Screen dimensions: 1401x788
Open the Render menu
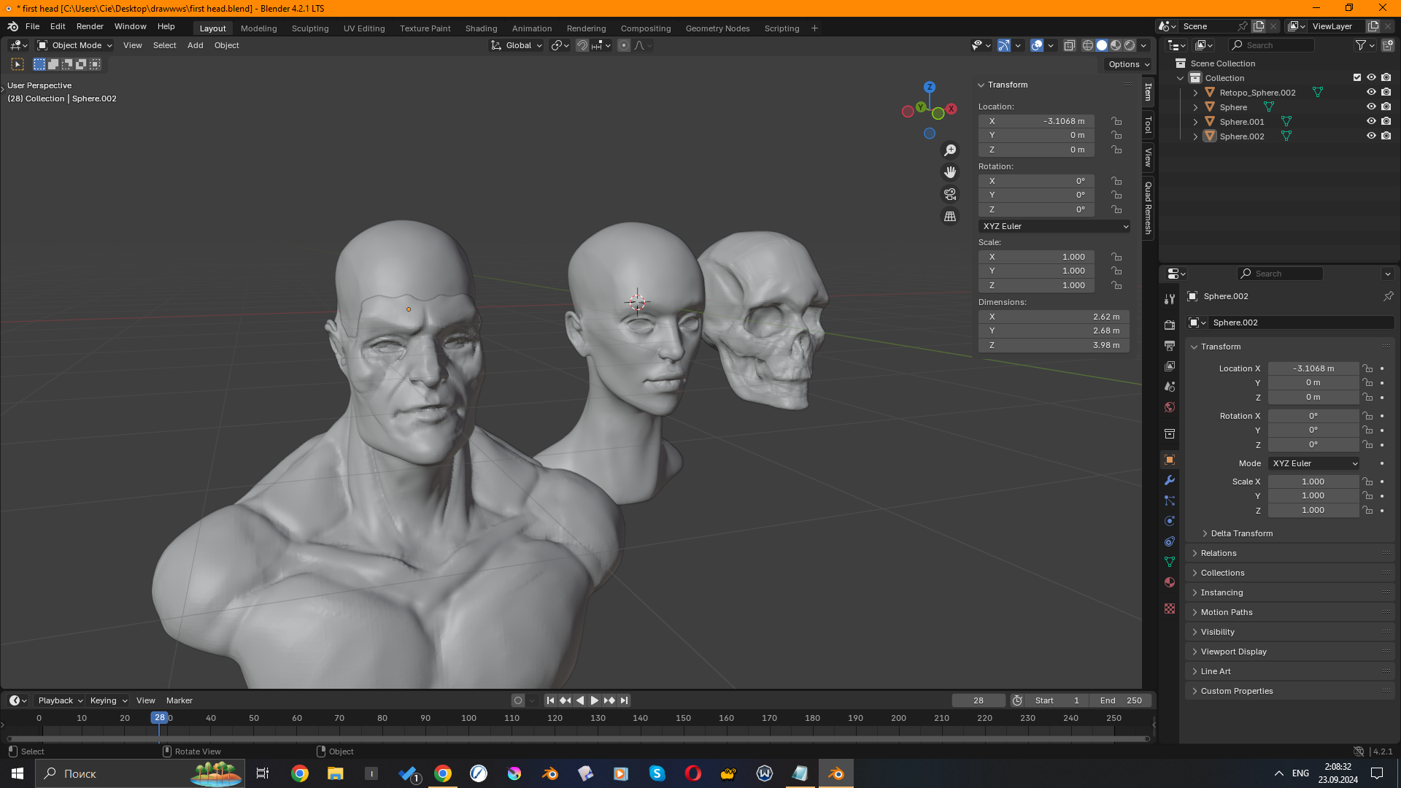90,26
